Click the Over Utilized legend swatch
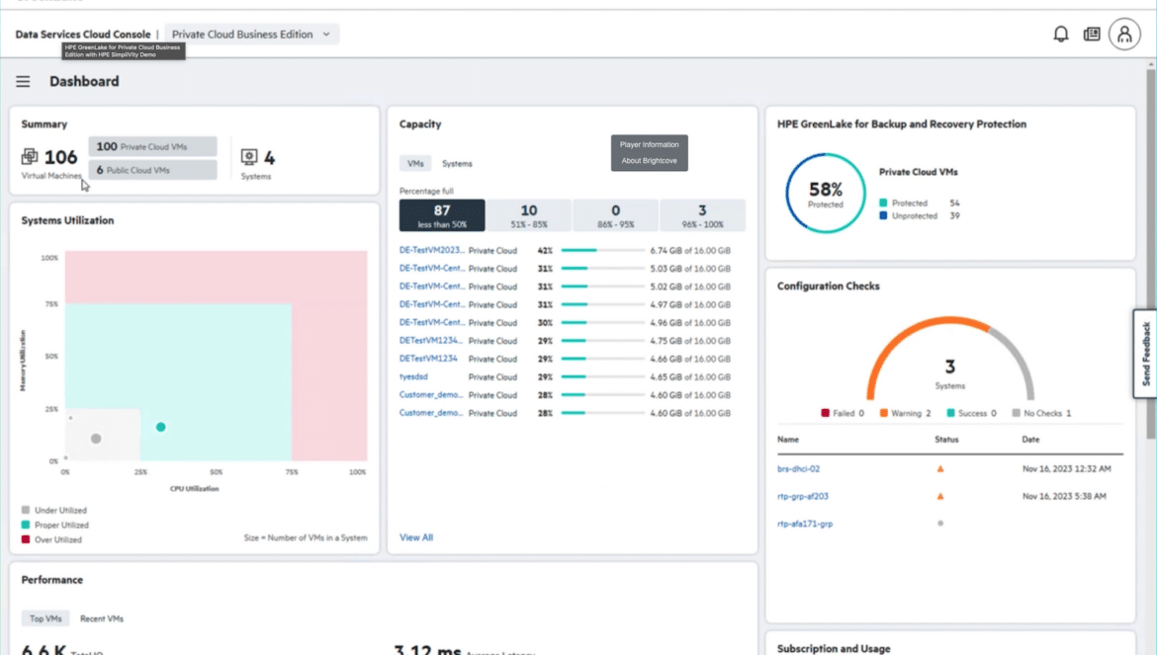This screenshot has height=655, width=1157. 26,539
